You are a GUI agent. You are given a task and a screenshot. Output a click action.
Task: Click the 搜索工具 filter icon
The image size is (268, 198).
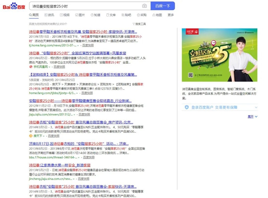[134, 24]
